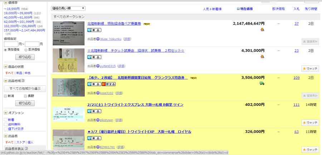Viewport: 322px width, 155px height.
Task: Click seller icon next to reuse_hokuriku
Action: pyautogui.click(x=98, y=39)
